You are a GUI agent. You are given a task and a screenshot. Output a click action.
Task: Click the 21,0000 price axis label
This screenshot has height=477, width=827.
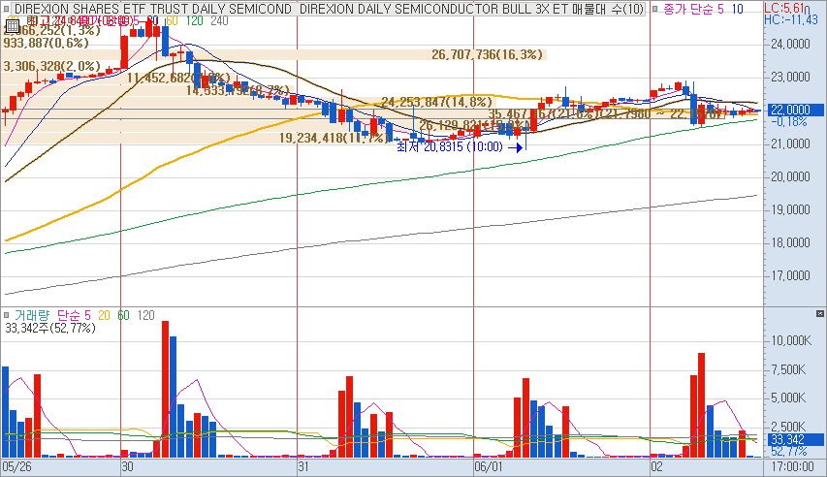790,143
